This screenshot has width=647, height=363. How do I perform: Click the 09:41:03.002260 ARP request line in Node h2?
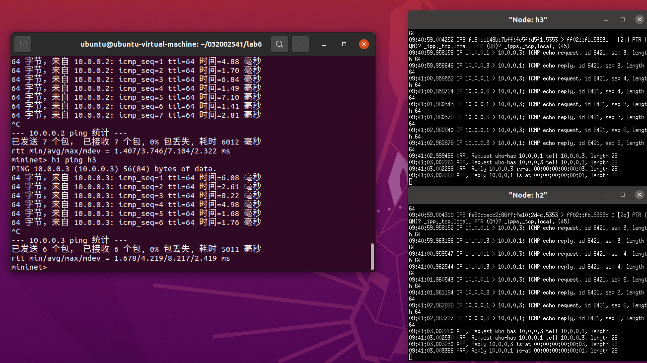coord(513,331)
